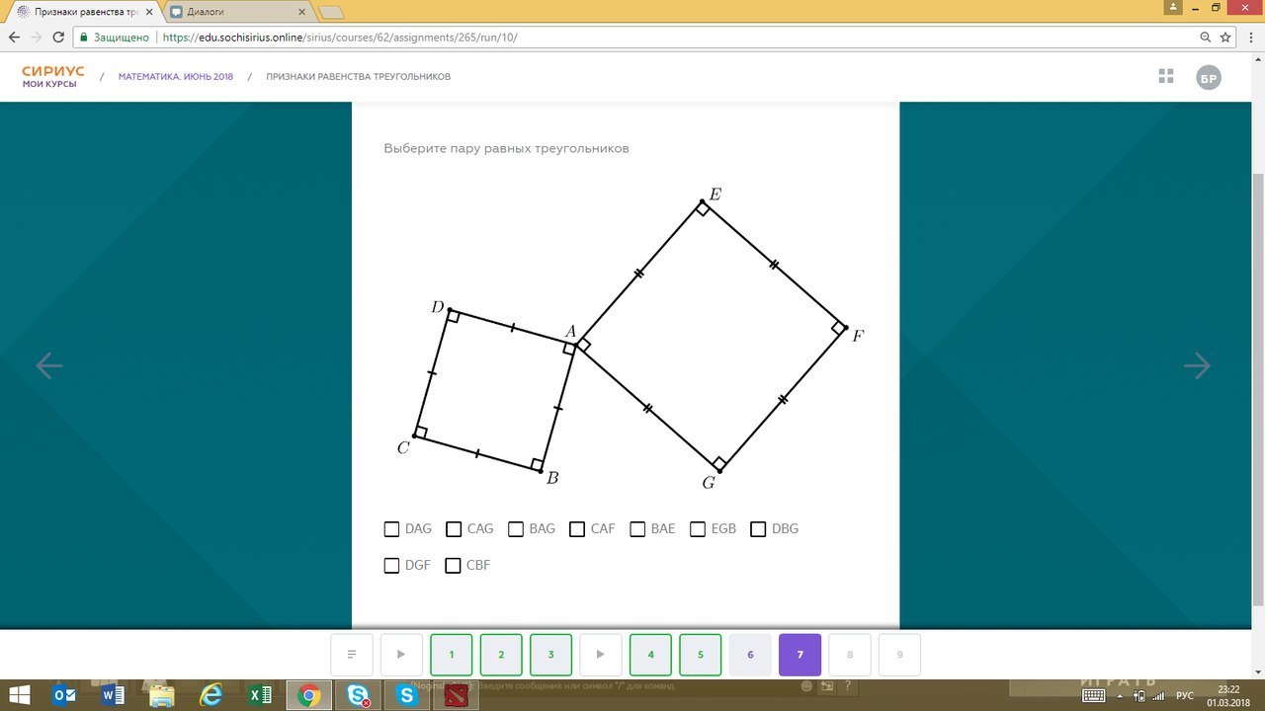Close the Признаки равенства tab
The height and width of the screenshot is (711, 1265).
[x=147, y=12]
